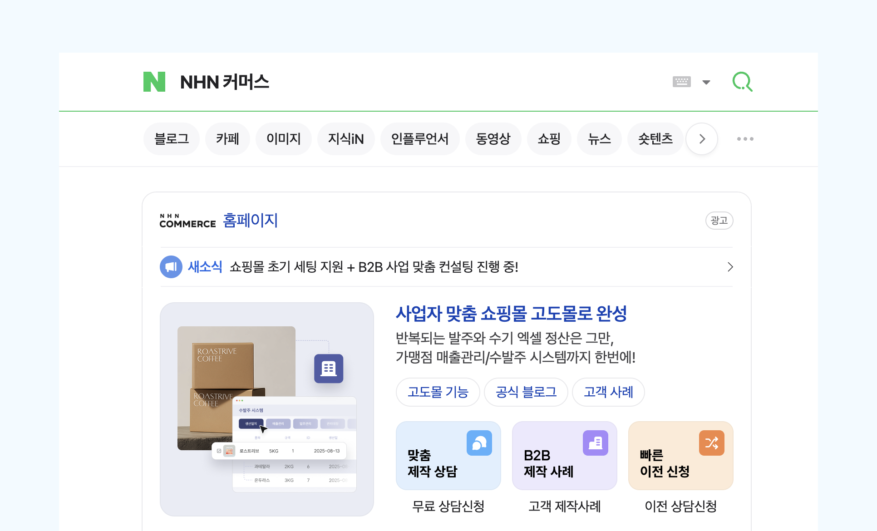Click the 공식 블로그 button
The height and width of the screenshot is (531, 877).
[526, 392]
